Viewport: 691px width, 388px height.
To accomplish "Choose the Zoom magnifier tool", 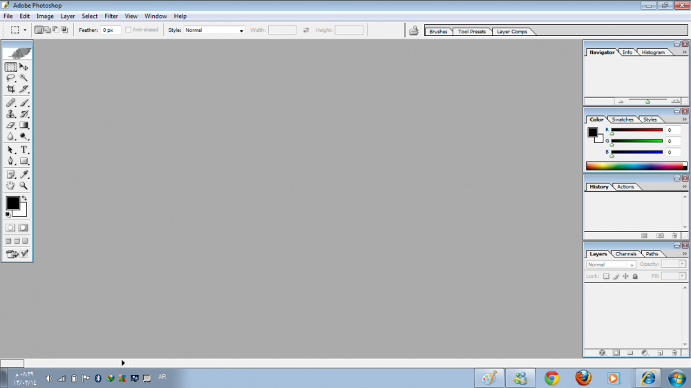I will point(24,186).
